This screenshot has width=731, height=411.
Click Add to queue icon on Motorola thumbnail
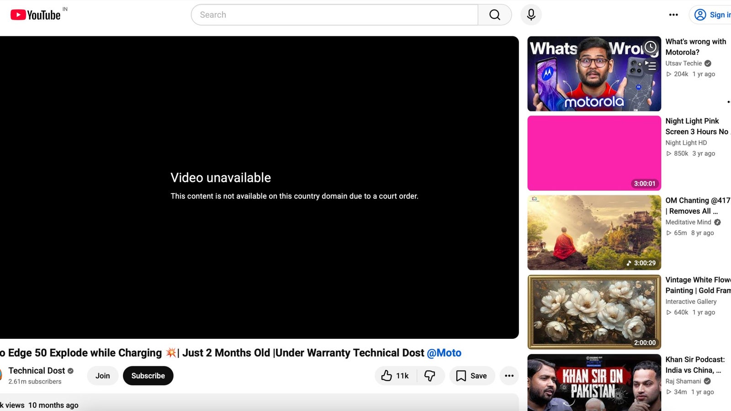[x=651, y=65]
